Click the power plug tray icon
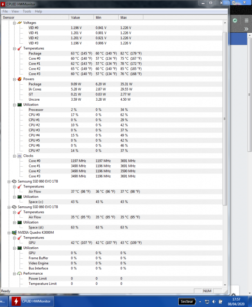Image resolution: width=252 pixels, height=307 pixels. [220, 302]
